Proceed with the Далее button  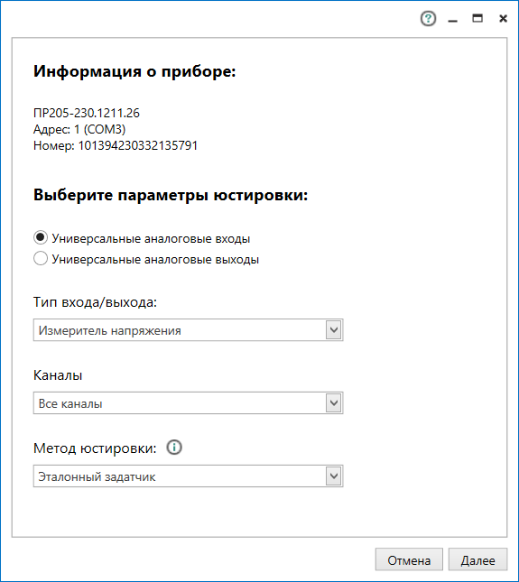(477, 559)
